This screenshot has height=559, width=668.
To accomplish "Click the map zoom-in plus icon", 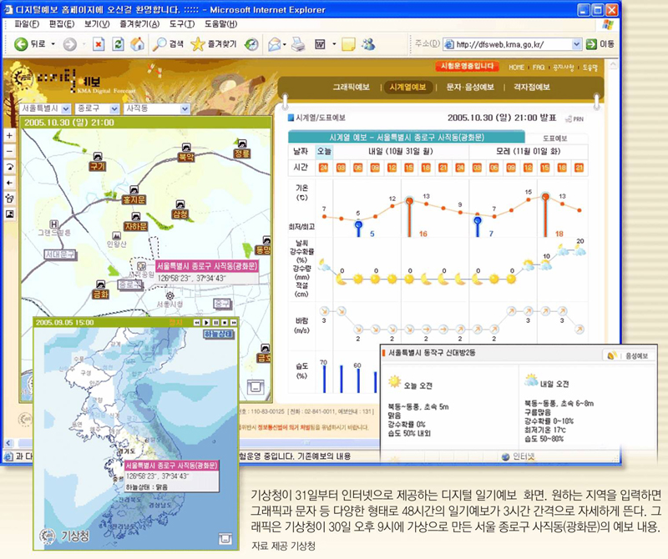I will [9, 135].
